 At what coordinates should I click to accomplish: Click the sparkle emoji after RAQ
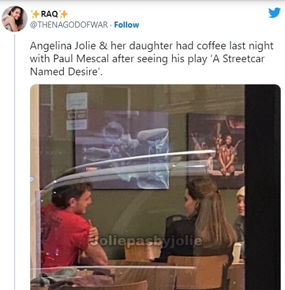pos(63,14)
